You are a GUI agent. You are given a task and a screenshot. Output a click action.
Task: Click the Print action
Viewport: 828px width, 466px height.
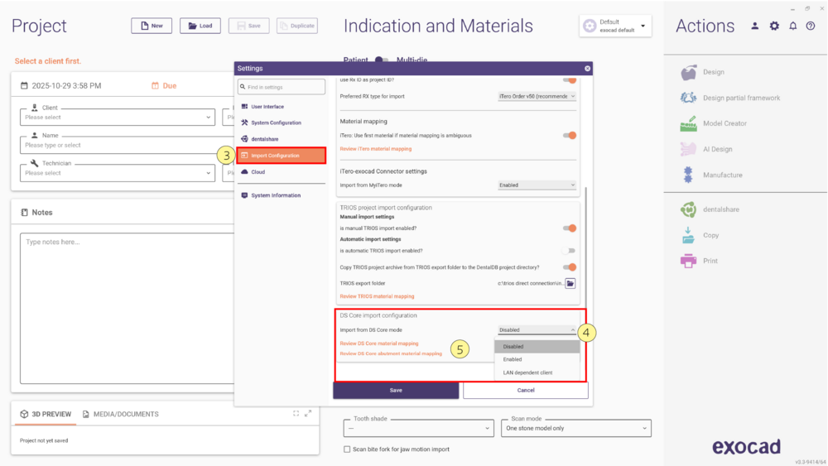point(699,261)
